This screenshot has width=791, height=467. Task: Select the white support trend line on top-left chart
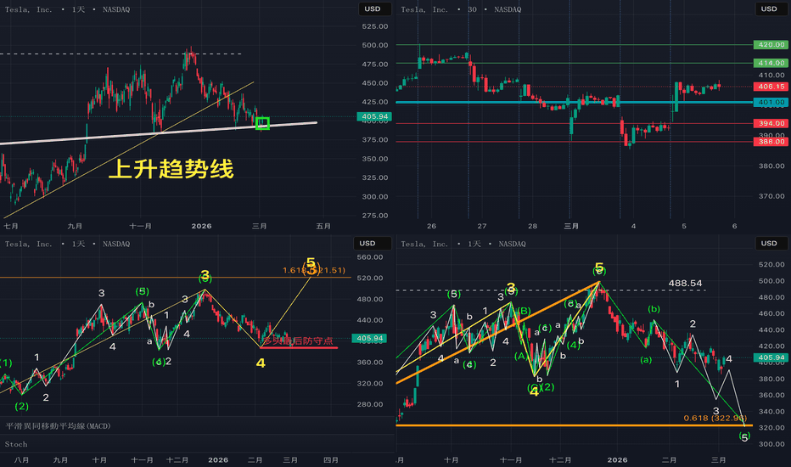[159, 133]
